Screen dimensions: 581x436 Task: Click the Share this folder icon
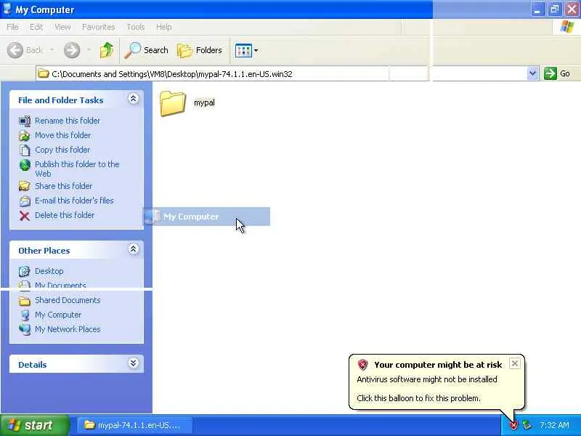[25, 186]
